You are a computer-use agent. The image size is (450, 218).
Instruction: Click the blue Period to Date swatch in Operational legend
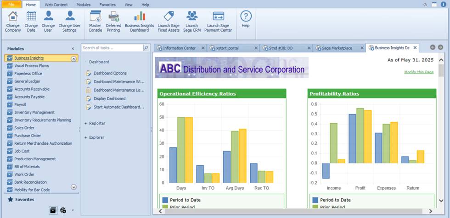pos(165,200)
